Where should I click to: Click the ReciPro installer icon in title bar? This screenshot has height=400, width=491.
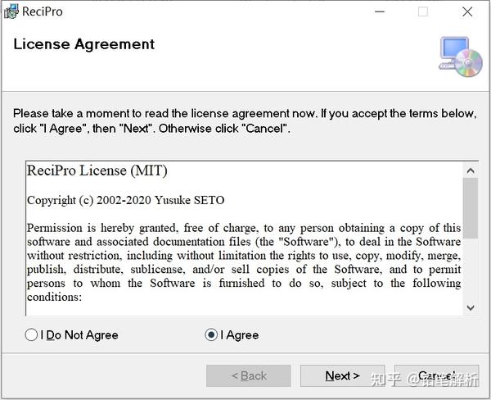point(11,11)
